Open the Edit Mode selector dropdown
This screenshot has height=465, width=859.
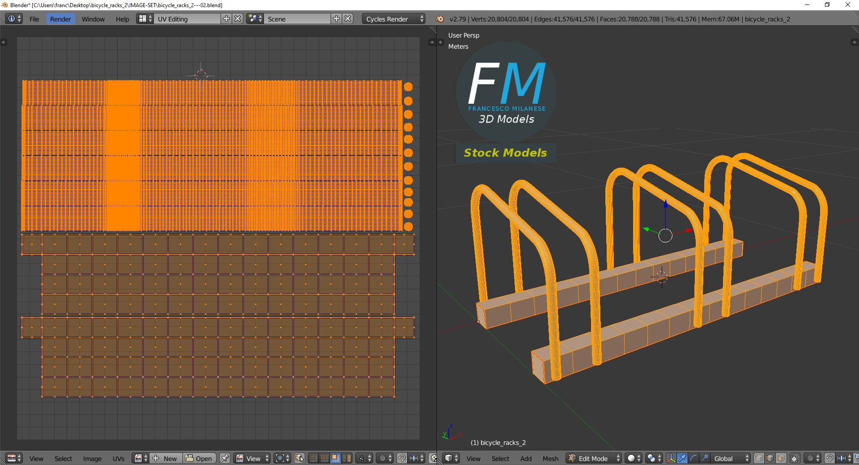click(x=594, y=458)
